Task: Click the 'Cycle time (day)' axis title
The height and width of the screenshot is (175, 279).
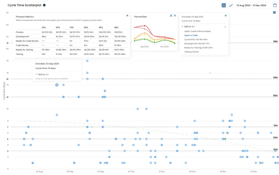Action: click(4, 91)
